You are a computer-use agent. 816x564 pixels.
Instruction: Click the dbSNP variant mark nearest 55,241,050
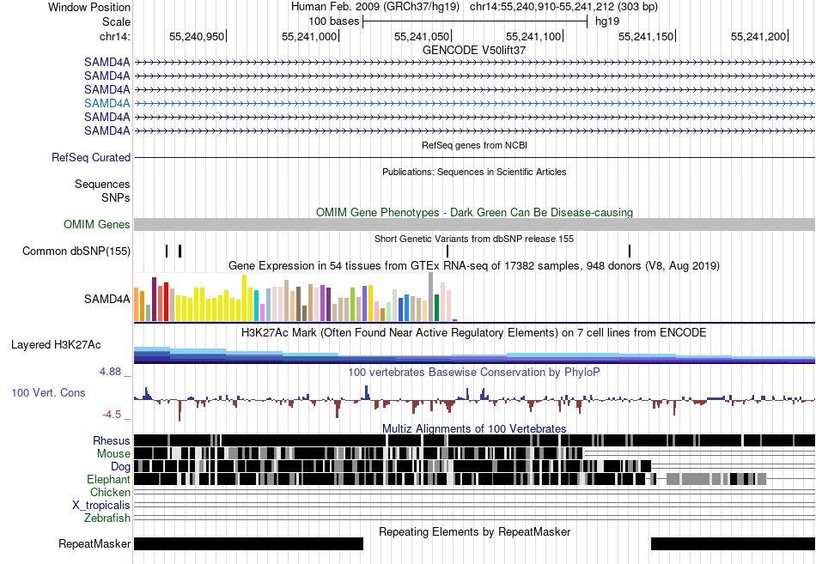click(448, 252)
